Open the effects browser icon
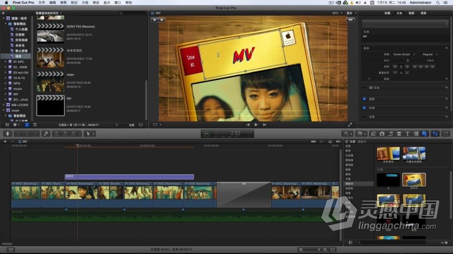This screenshot has width=453, height=254. (x=373, y=133)
